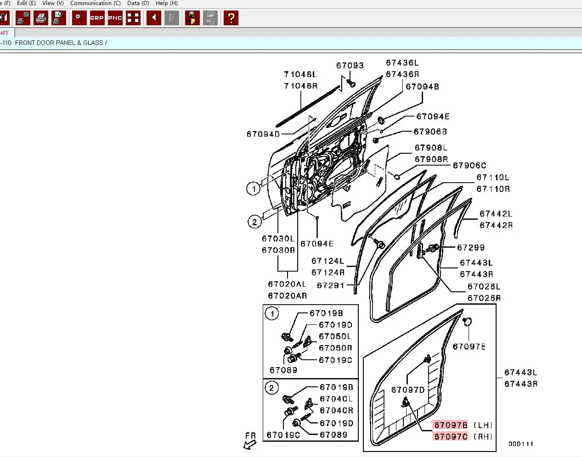Click highlighted part number 67097C

pyautogui.click(x=451, y=437)
